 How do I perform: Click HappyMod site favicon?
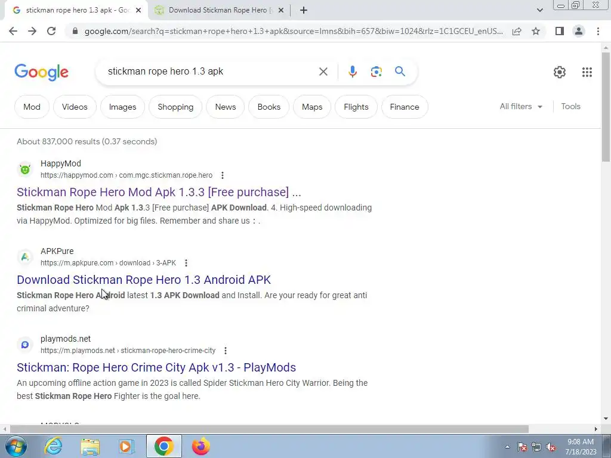pos(25,169)
